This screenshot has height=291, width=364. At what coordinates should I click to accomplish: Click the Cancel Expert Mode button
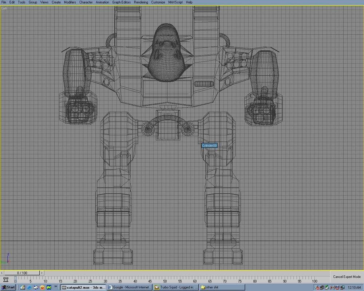point(347,276)
